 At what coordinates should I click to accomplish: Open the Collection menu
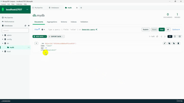click(19, 4)
